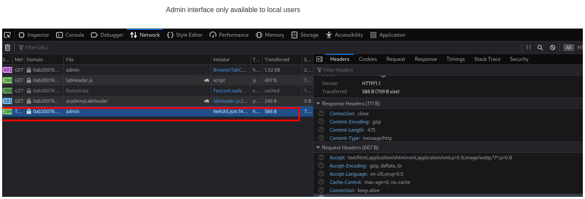Pause network recording with pause icon
The height and width of the screenshot is (199, 585).
point(528,47)
